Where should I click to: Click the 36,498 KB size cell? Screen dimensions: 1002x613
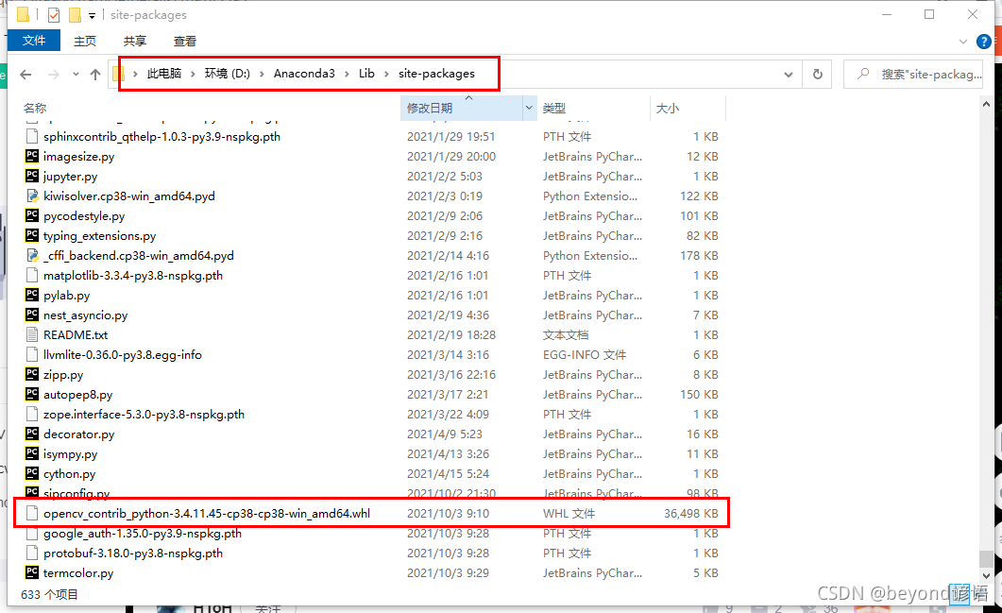click(690, 513)
